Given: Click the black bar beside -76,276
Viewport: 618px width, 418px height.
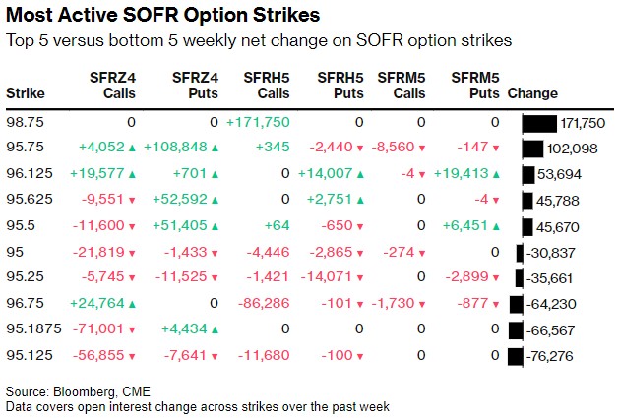Looking at the screenshot, I should tap(519, 355).
